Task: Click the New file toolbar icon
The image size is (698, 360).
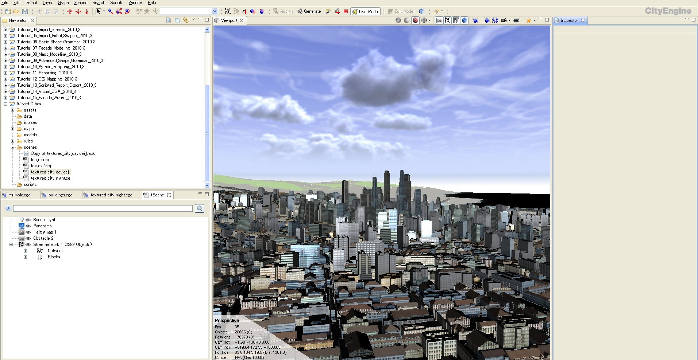Action: tap(8, 11)
